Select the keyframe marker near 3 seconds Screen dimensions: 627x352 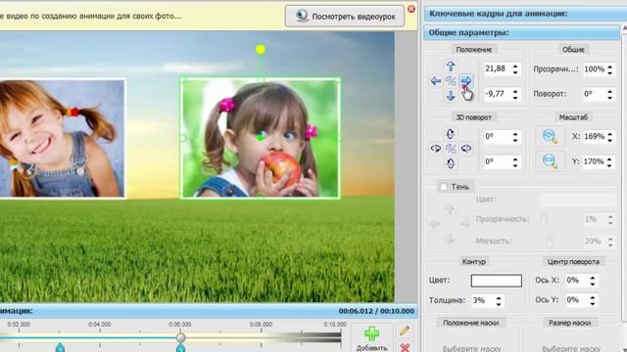[x=60, y=348]
